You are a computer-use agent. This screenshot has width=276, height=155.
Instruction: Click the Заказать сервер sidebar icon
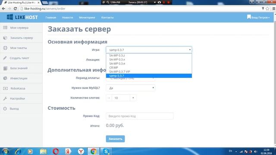[5, 38]
